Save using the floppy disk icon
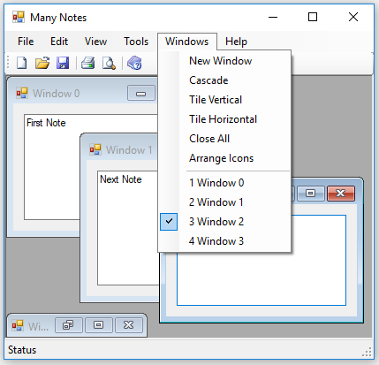 (x=63, y=63)
